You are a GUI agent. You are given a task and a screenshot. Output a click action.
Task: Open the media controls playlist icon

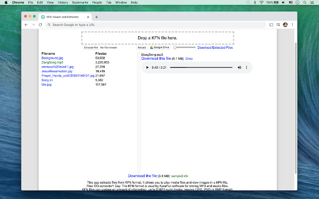[x=278, y=25]
